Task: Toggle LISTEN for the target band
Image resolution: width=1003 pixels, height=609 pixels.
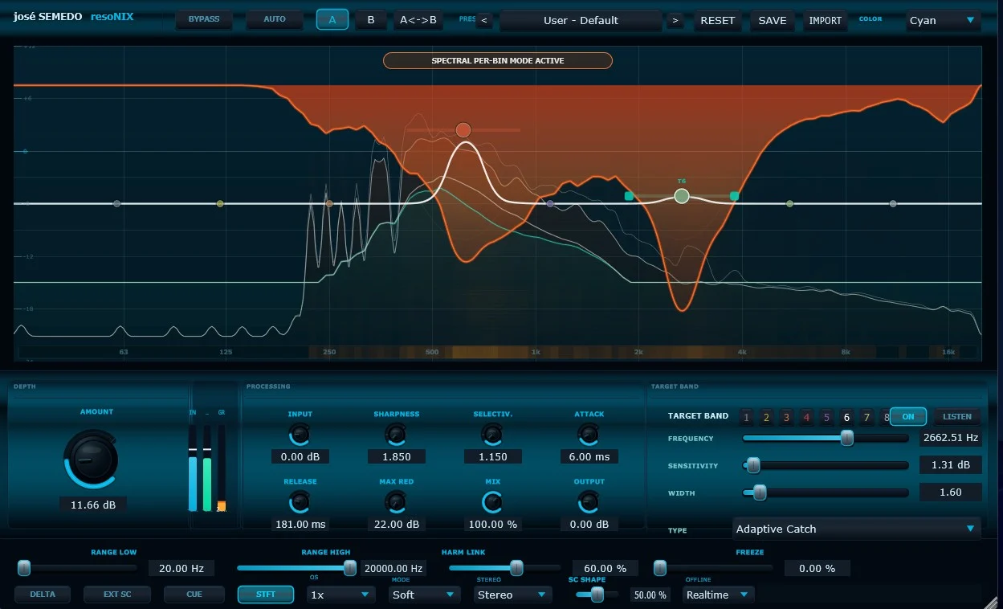Action: coord(957,416)
